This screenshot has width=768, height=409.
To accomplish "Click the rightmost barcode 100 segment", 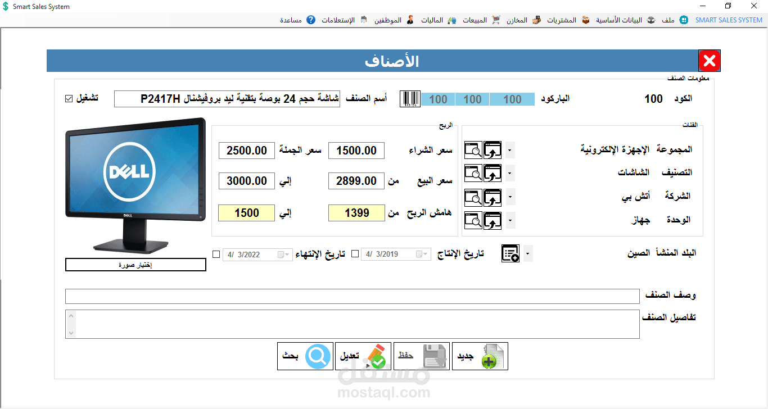I will pyautogui.click(x=512, y=99).
